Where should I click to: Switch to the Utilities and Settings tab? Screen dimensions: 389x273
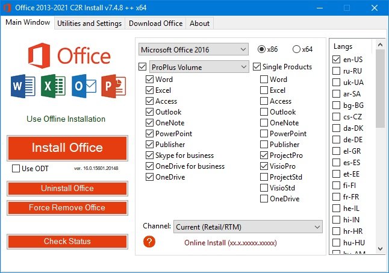[89, 24]
